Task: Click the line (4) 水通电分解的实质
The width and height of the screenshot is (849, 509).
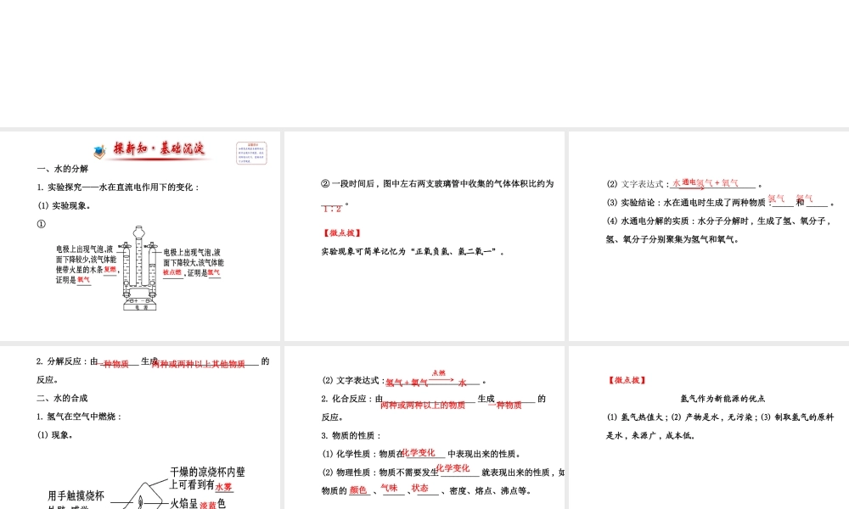Action: point(719,221)
